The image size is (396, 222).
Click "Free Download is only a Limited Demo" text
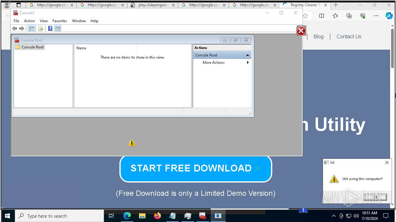[x=196, y=193]
